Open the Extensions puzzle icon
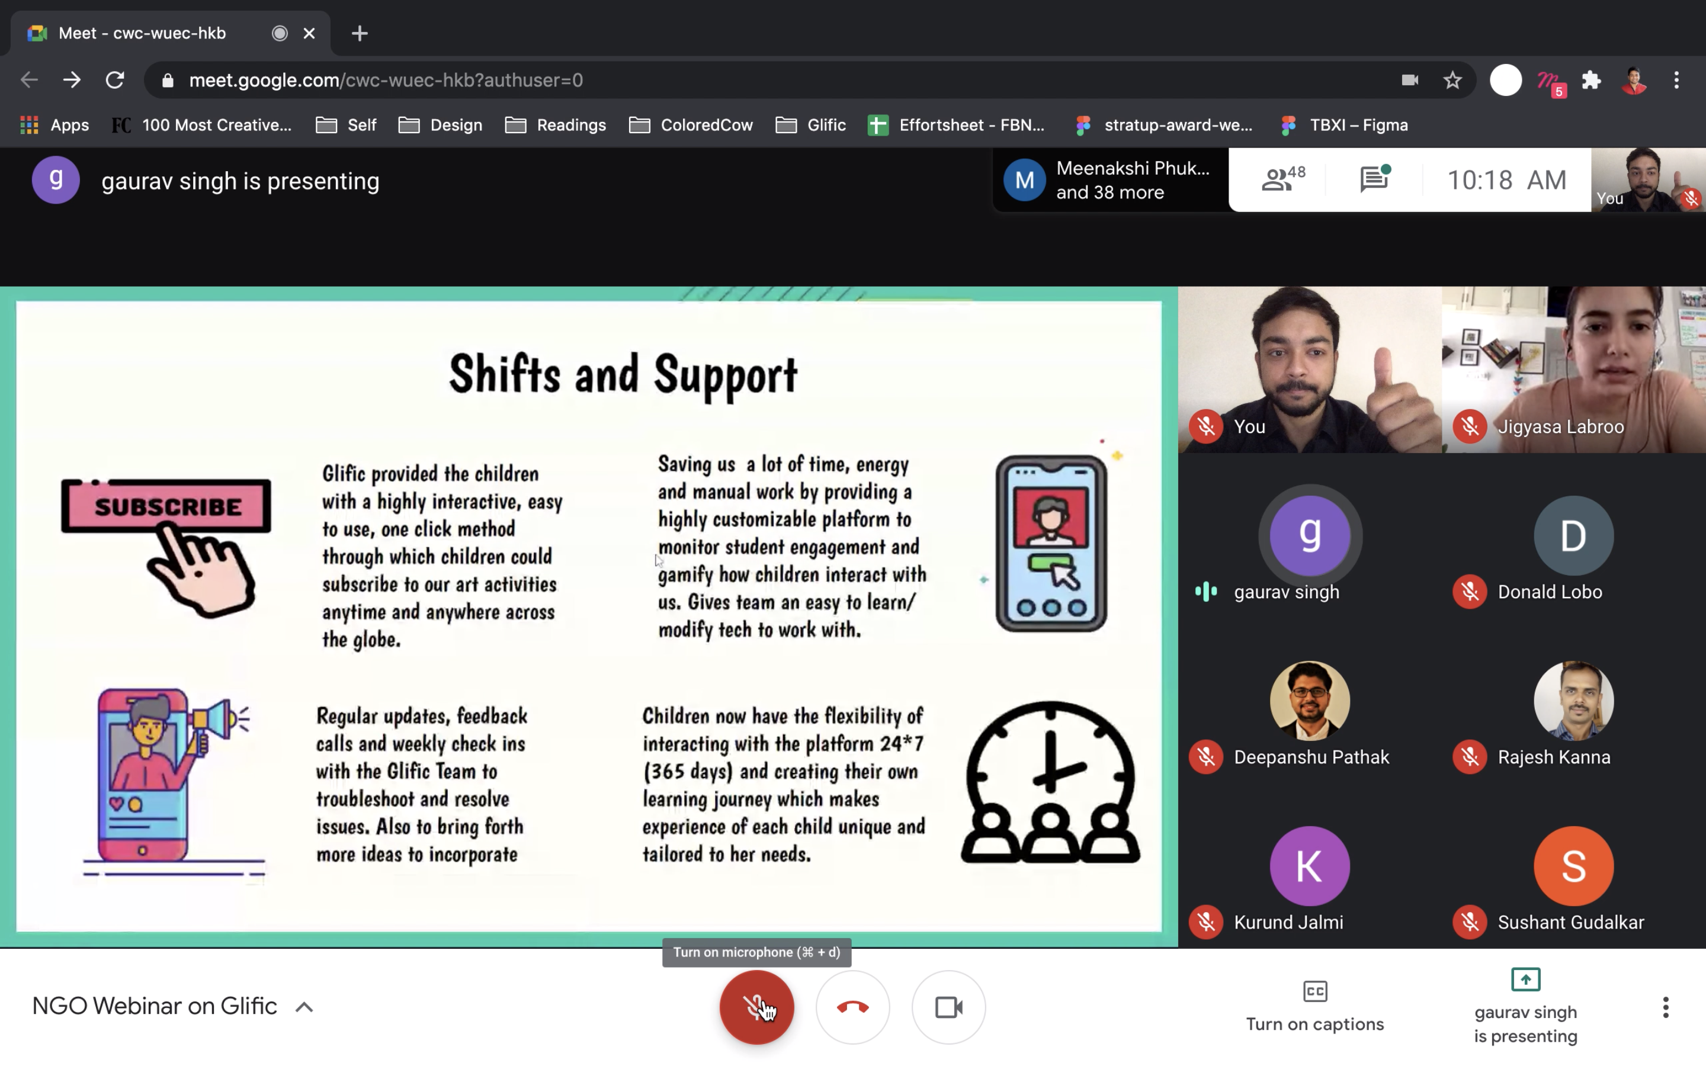This screenshot has width=1706, height=1066. coord(1591,80)
